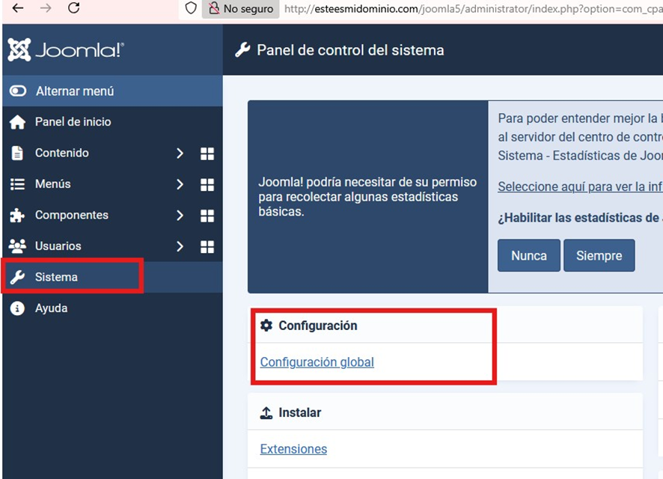Click the gear icon beside Configuración
The height and width of the screenshot is (479, 663).
click(x=266, y=325)
